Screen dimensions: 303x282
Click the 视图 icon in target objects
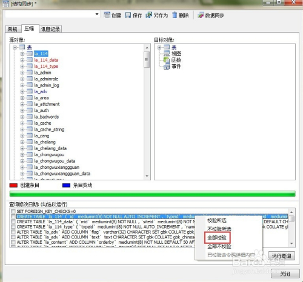tap(167, 53)
